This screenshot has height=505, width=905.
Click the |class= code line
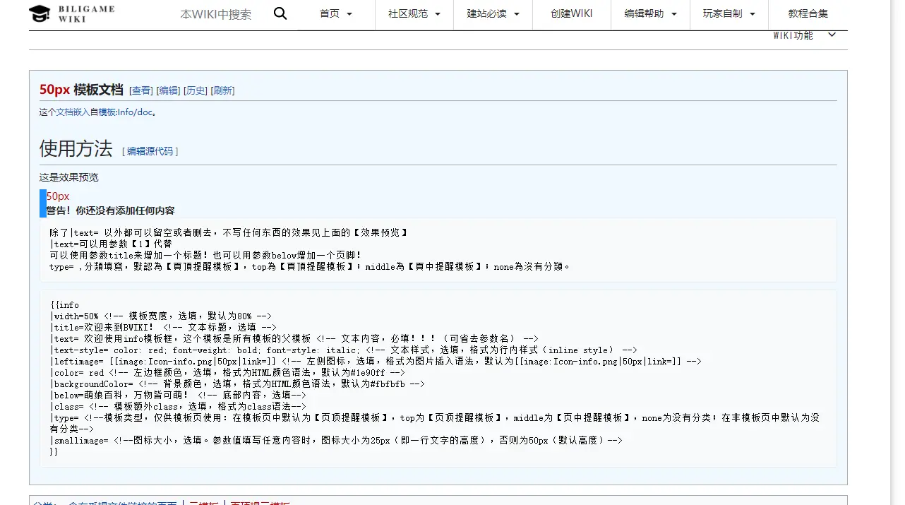(x=178, y=407)
